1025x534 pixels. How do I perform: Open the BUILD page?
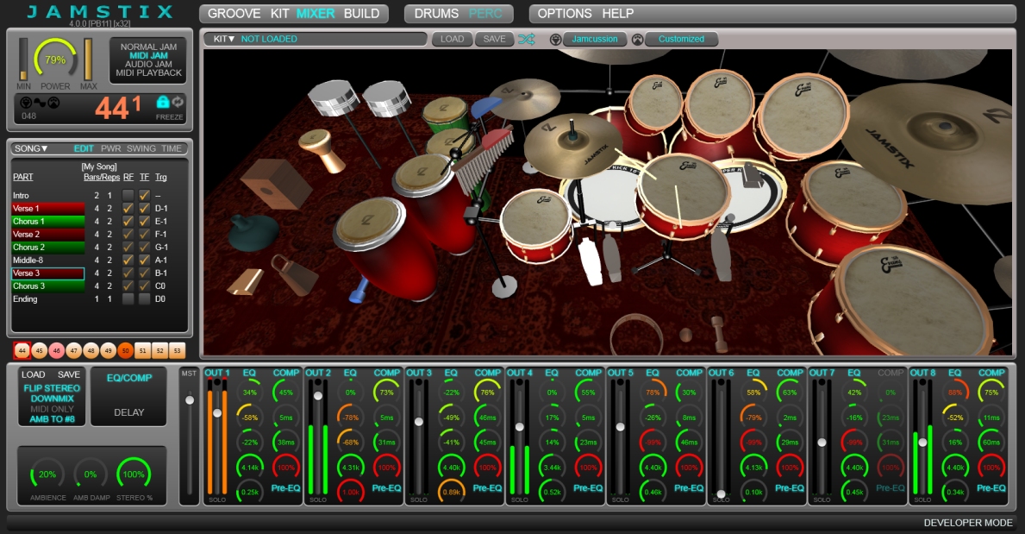(361, 14)
